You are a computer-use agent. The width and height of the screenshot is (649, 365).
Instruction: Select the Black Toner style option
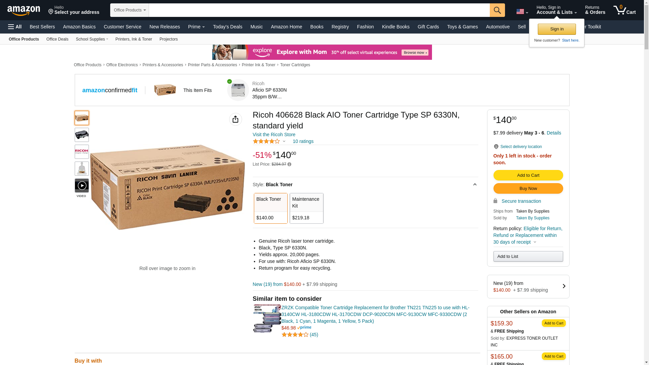coord(270,208)
